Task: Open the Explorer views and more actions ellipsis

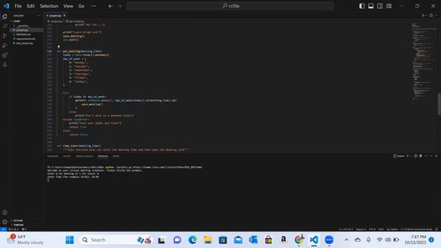Action: point(39,15)
